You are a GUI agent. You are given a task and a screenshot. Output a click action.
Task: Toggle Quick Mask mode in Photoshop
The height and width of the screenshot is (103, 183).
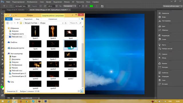pos(3,92)
